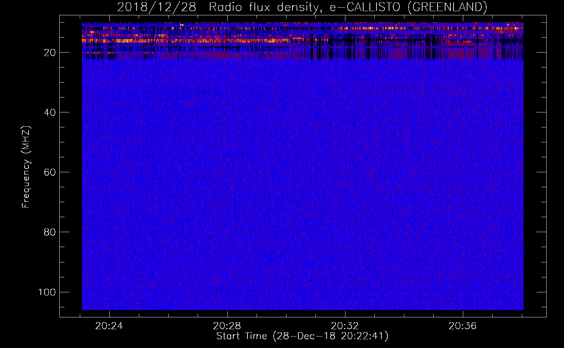Screen dimensions: 564x348
Task: Click the 80 frequency tick label
Action: tap(50, 232)
